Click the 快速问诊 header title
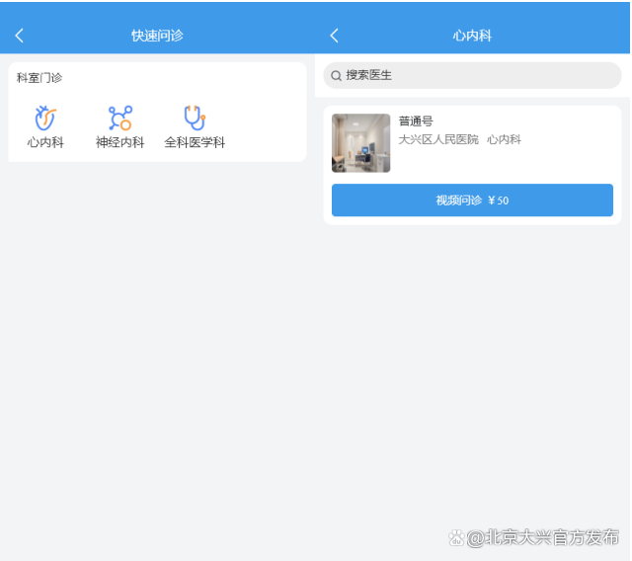Viewport: 632px width, 561px height. 157,36
